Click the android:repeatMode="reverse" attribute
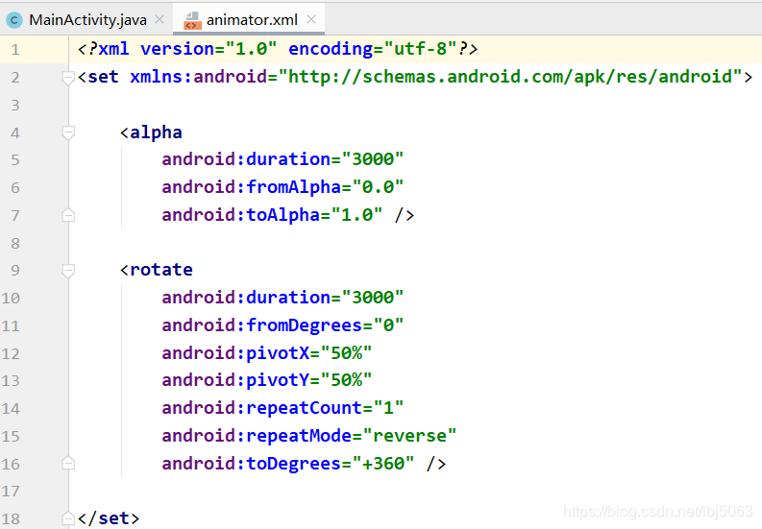The width and height of the screenshot is (762, 529). click(309, 435)
